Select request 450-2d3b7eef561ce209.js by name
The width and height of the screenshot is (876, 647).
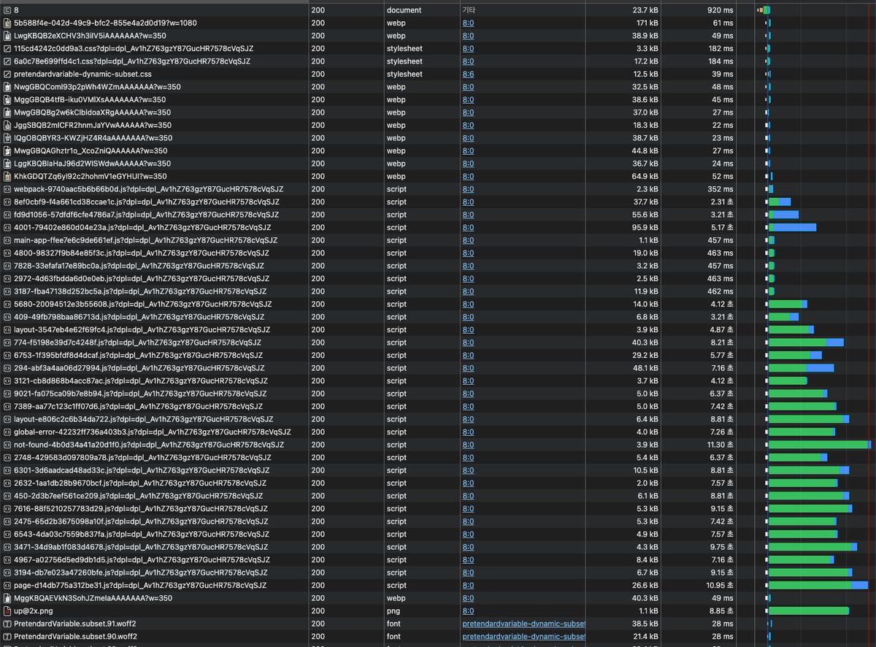141,496
